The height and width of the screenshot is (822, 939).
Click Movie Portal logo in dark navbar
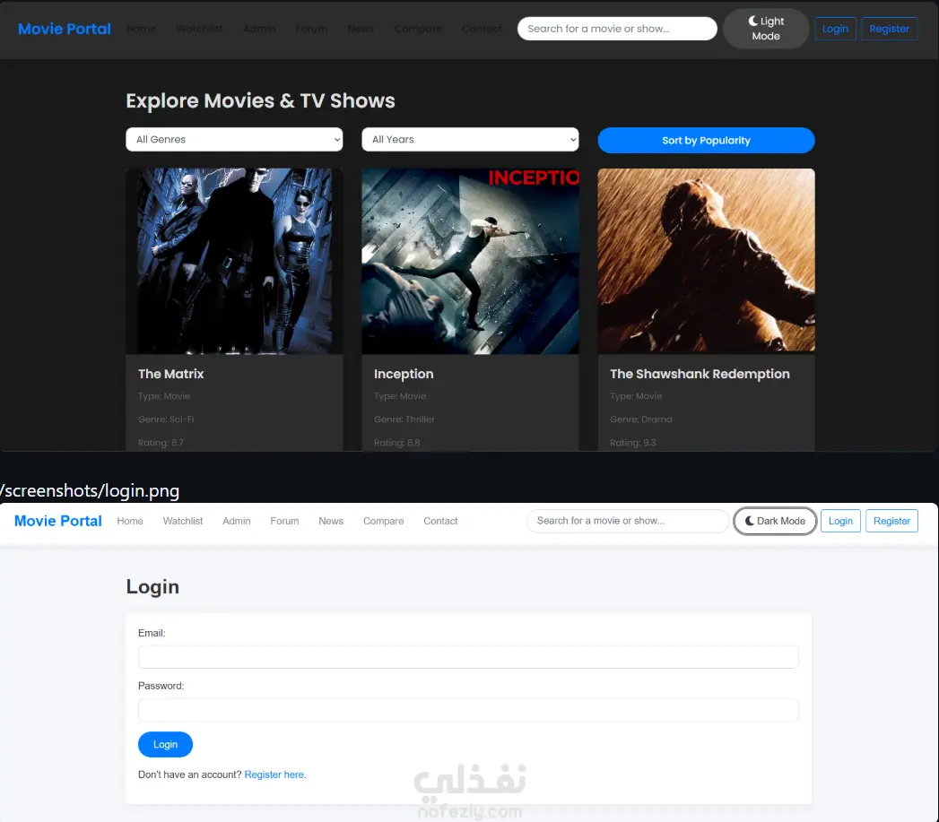click(64, 29)
